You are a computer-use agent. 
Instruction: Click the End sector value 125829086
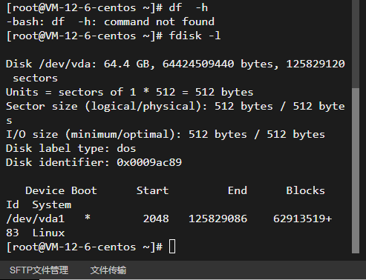(x=218, y=219)
